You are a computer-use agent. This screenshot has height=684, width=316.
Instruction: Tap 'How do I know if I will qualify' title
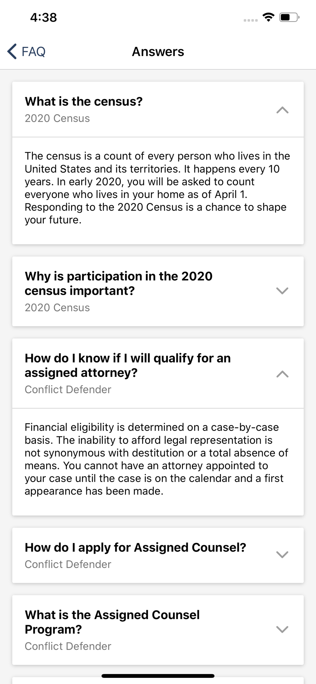[x=128, y=365]
